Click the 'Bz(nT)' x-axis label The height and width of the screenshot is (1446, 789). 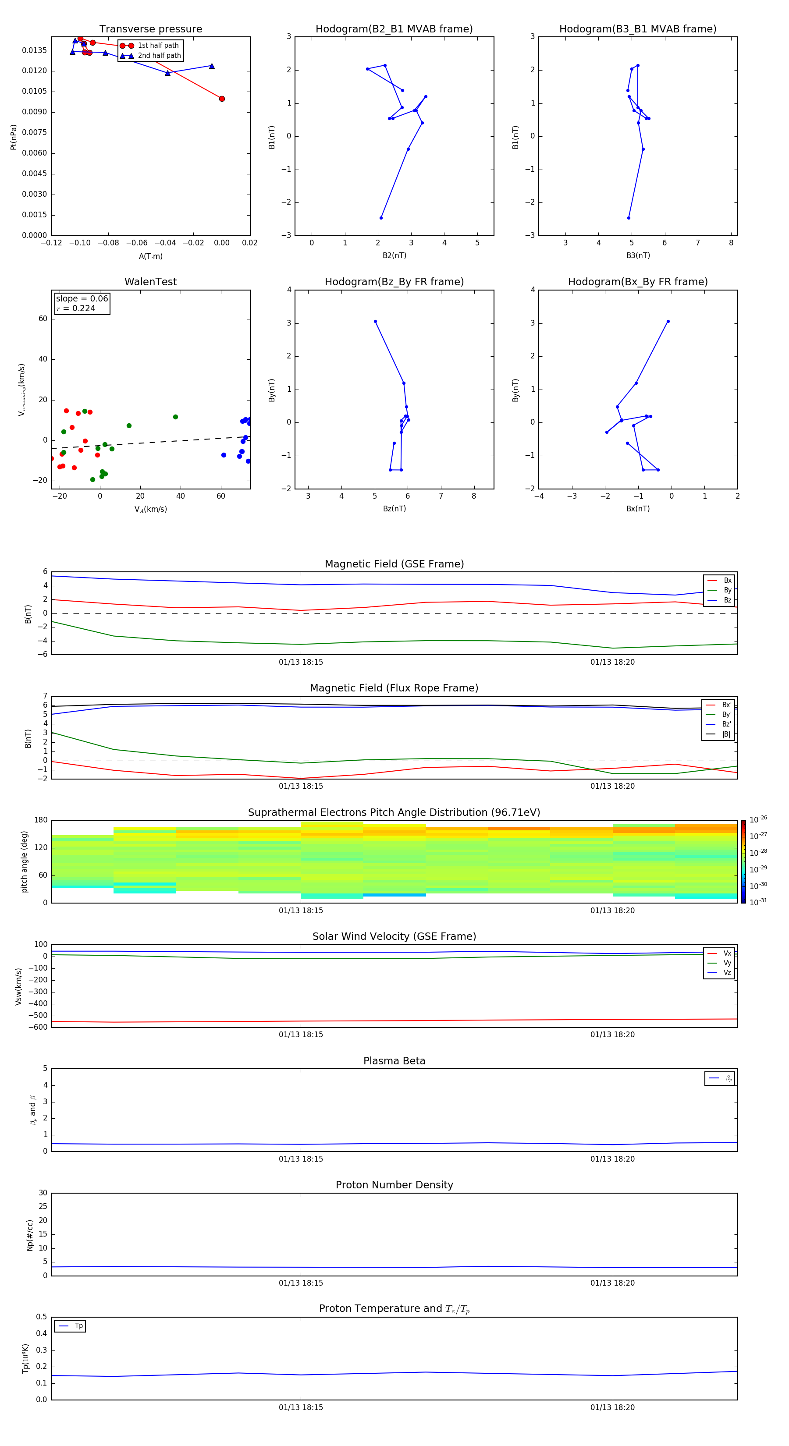(394, 509)
